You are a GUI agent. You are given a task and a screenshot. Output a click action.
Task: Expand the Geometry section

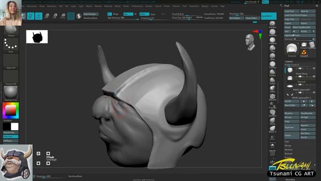[290, 179]
